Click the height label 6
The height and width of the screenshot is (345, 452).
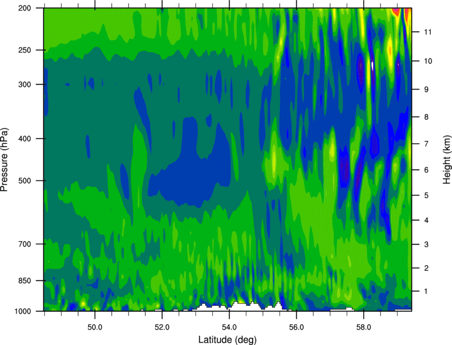tap(426, 170)
